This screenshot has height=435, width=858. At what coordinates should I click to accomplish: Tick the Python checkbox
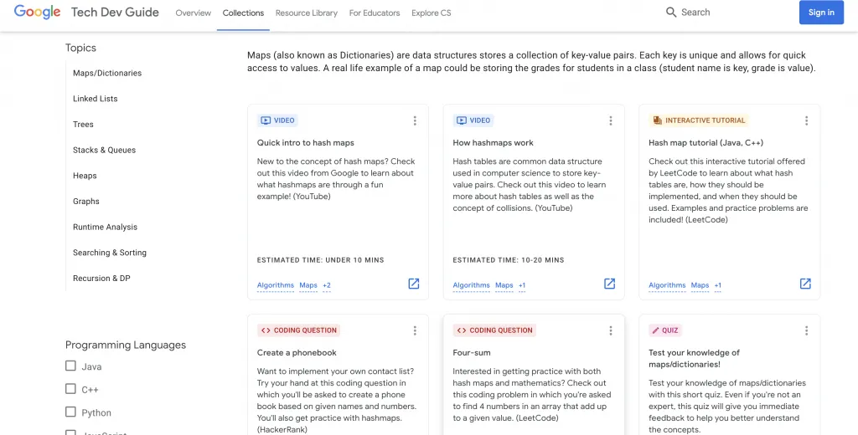point(70,412)
